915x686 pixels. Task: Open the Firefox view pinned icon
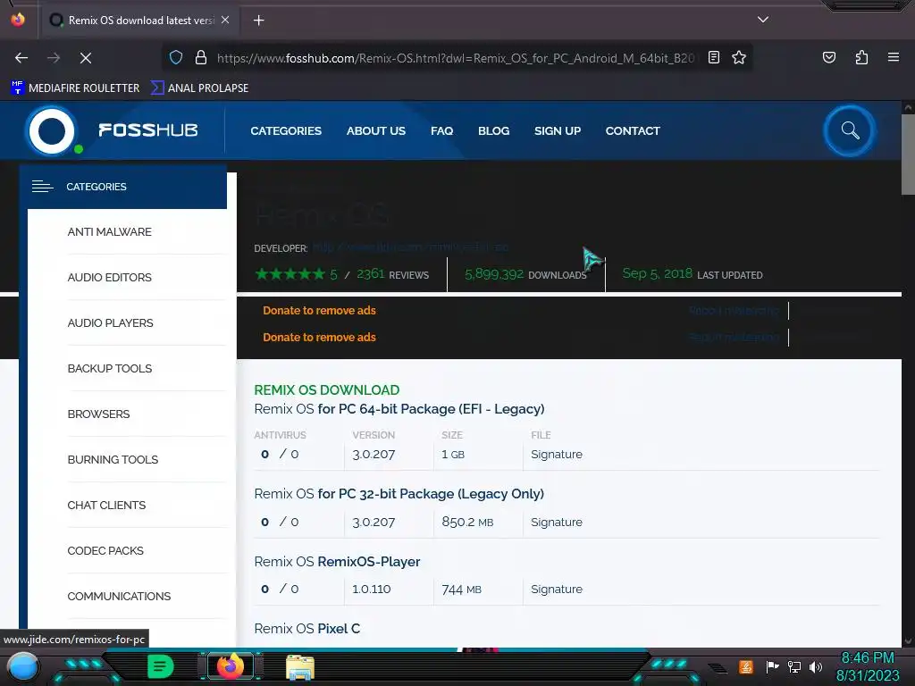pos(18,20)
